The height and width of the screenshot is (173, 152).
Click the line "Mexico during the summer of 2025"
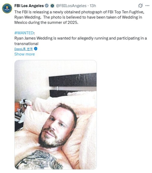pos(46,23)
